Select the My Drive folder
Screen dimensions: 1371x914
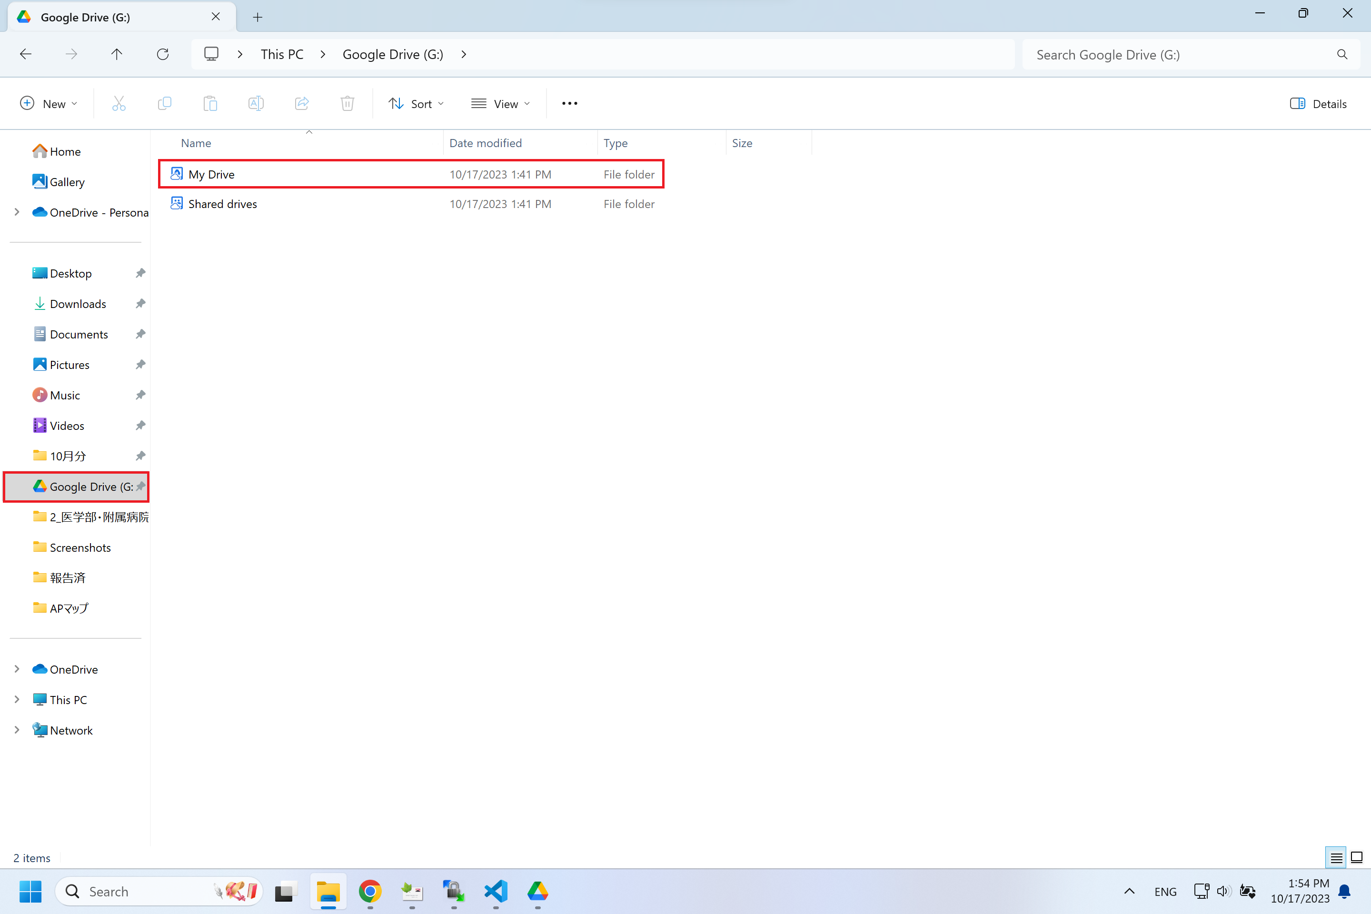411,174
